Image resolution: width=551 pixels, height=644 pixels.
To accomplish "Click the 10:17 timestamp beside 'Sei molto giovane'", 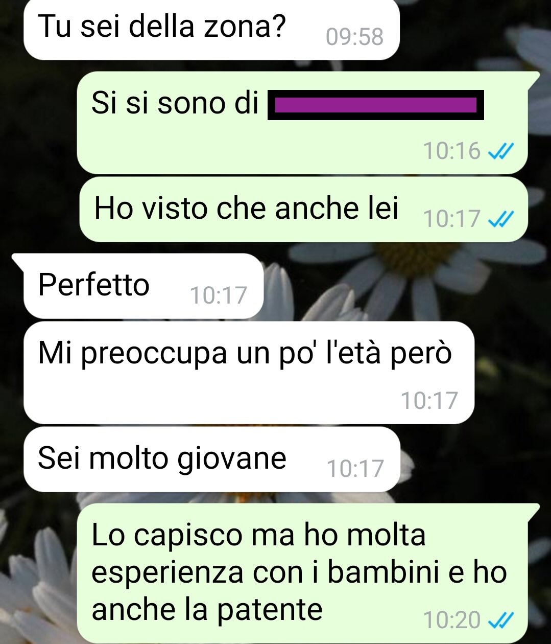I will pos(354,468).
